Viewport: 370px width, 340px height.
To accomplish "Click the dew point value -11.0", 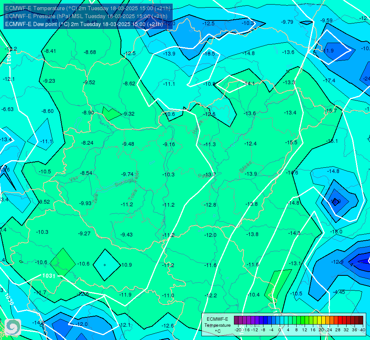I will click(x=168, y=296).
